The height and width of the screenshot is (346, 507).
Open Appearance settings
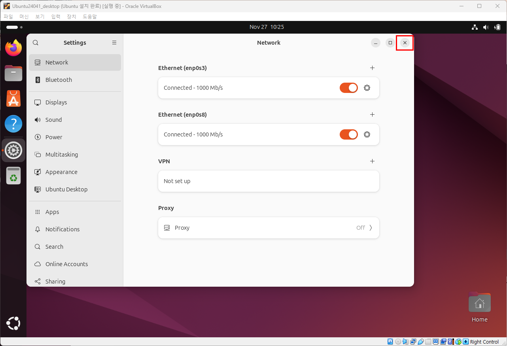(75, 172)
